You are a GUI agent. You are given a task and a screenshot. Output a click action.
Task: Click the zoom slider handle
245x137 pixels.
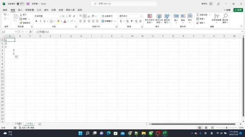point(227,128)
